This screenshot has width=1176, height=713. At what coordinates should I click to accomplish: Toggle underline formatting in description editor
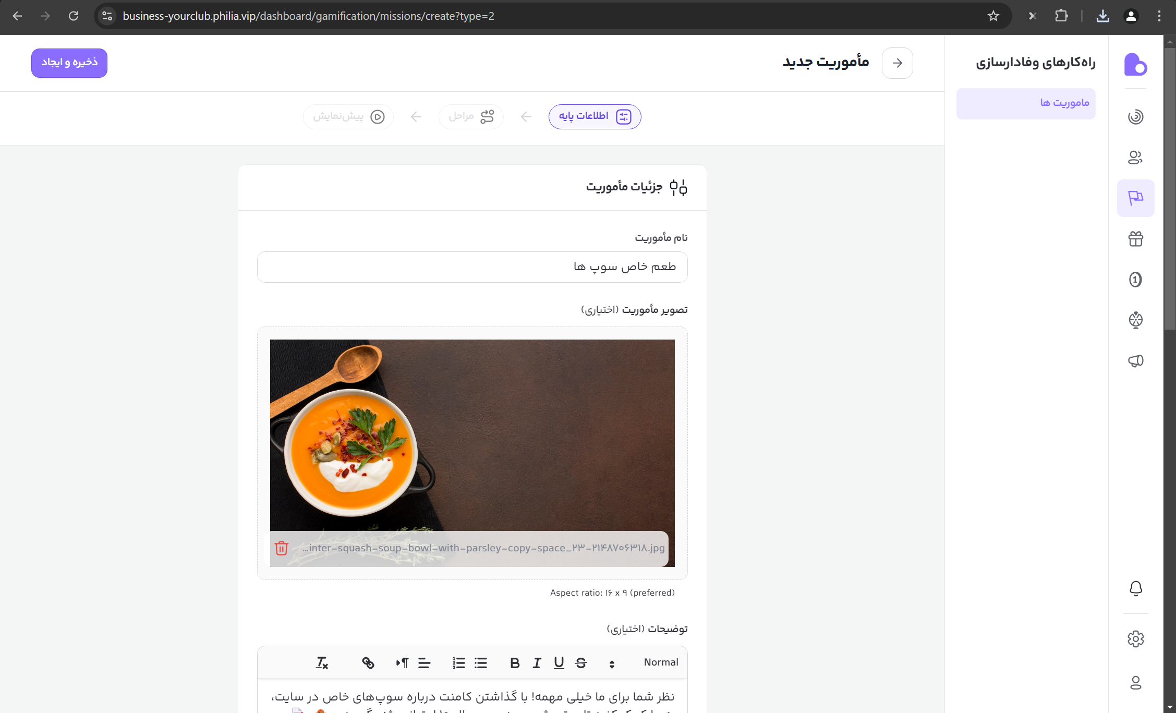[x=559, y=663]
